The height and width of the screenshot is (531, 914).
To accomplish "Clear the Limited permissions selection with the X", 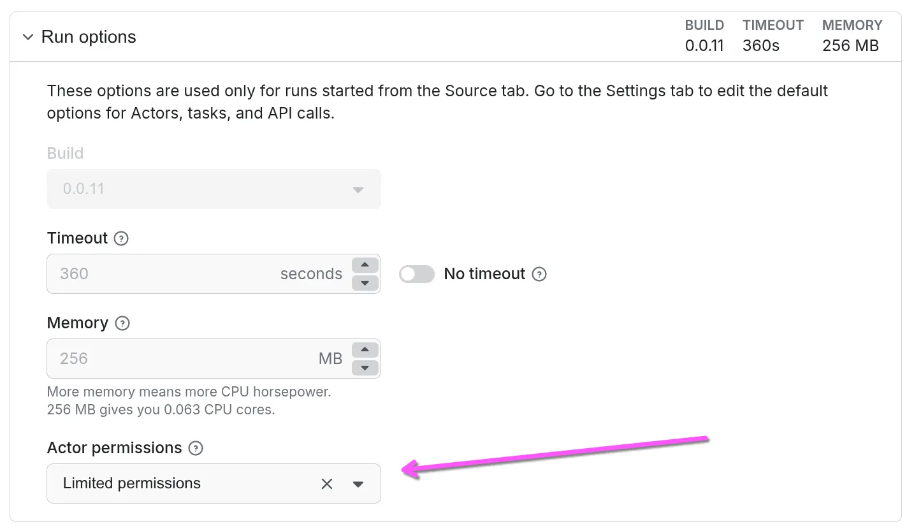I will (326, 483).
